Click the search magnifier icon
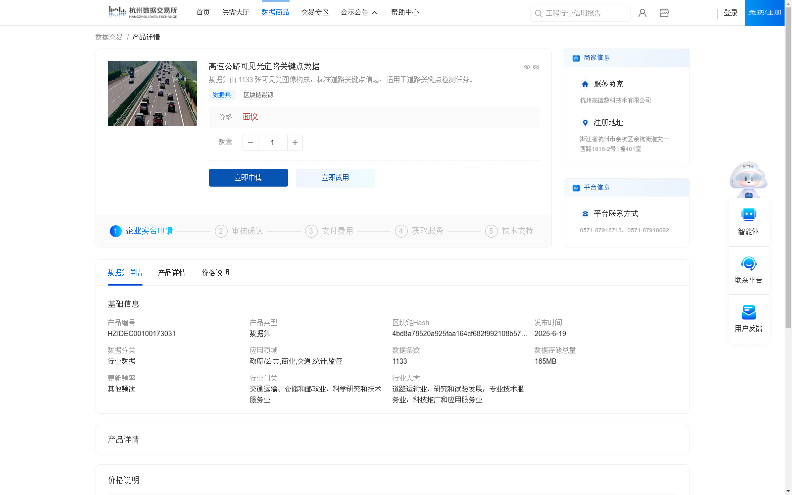792x495 pixels. point(539,13)
